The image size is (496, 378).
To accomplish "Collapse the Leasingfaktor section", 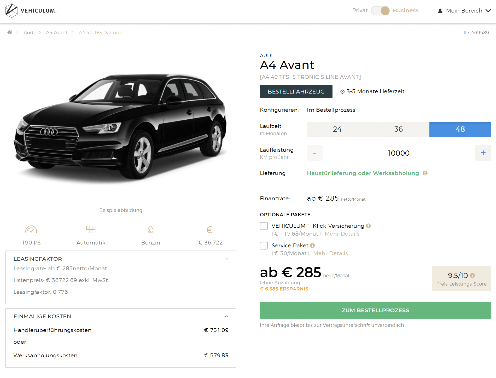I will 226,259.
